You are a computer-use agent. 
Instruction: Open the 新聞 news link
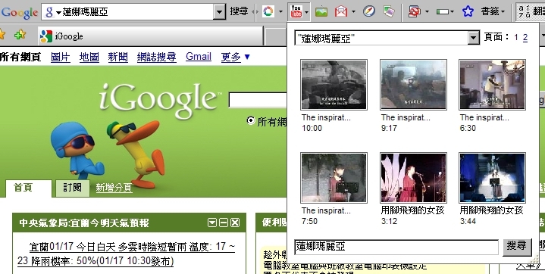[117, 57]
